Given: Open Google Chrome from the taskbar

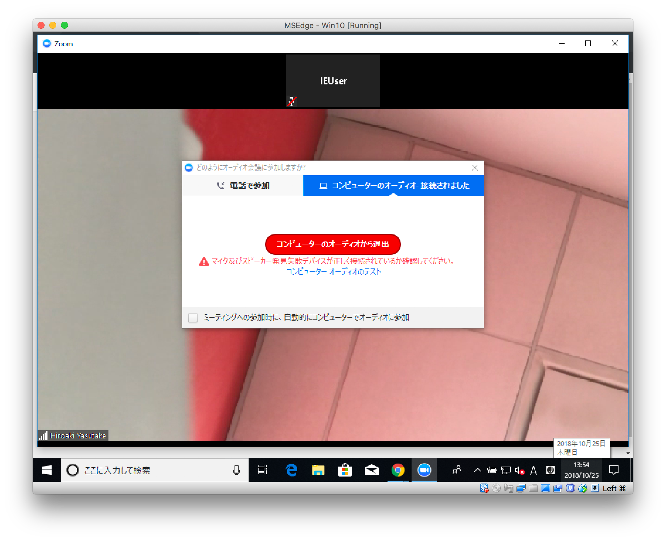Looking at the screenshot, I should (398, 470).
